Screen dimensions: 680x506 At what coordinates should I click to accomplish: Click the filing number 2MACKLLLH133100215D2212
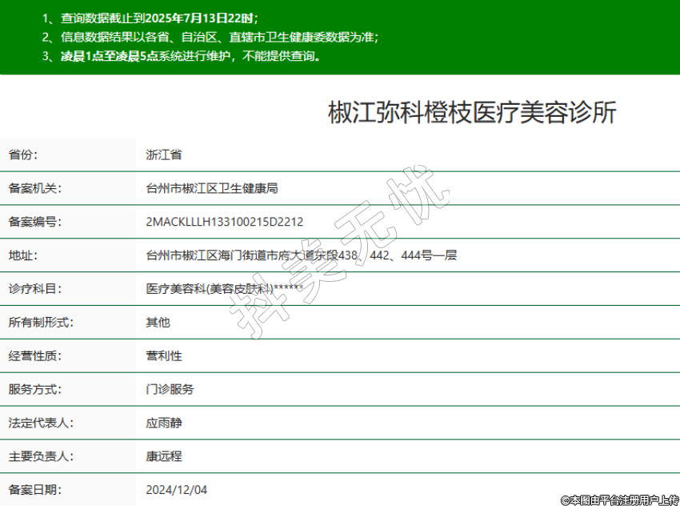[x=225, y=222]
